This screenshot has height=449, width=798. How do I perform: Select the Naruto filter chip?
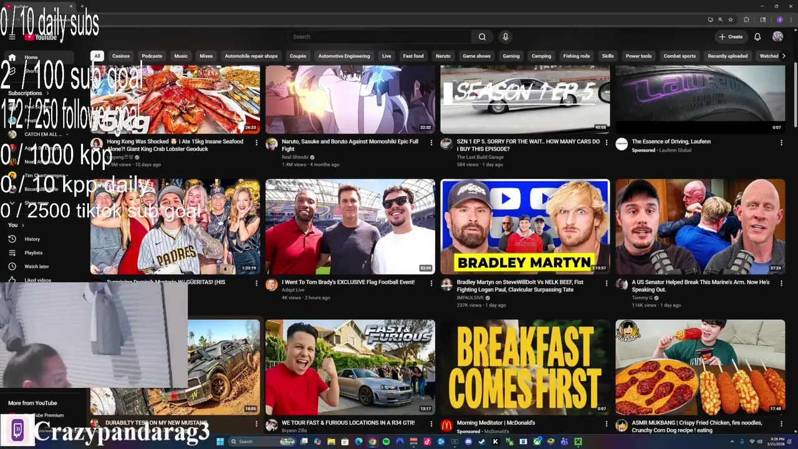click(443, 56)
